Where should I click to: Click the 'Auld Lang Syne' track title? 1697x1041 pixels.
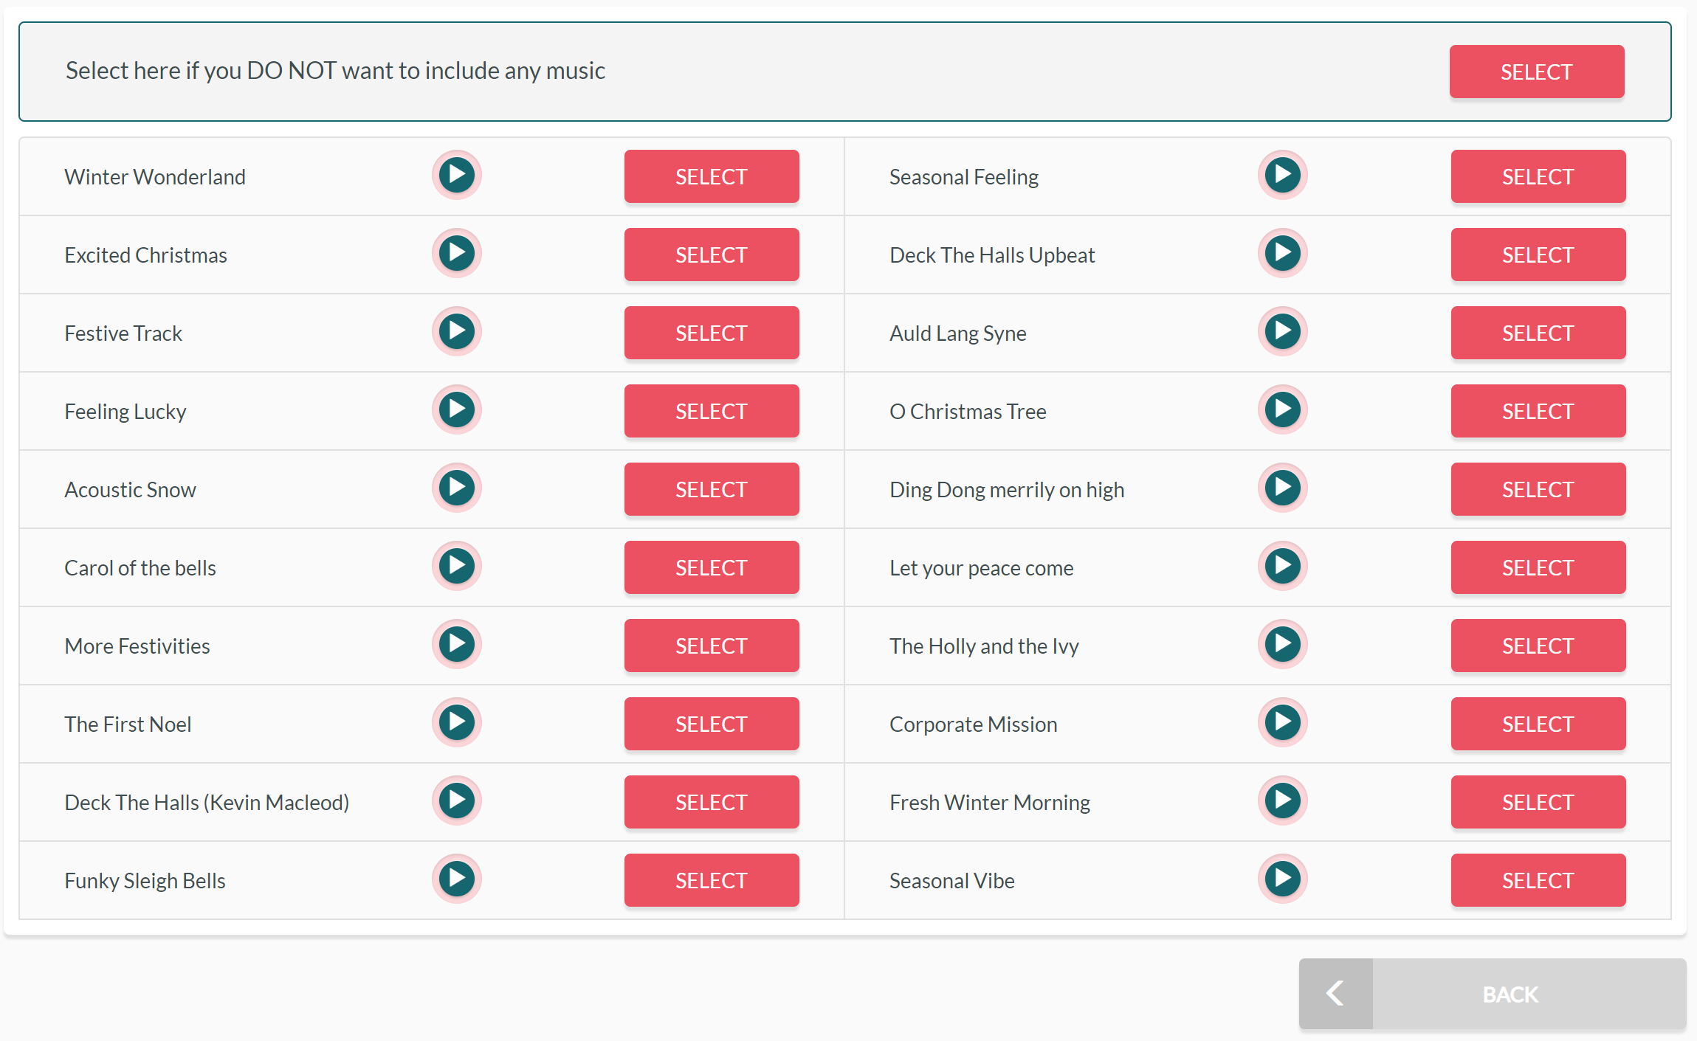point(958,333)
